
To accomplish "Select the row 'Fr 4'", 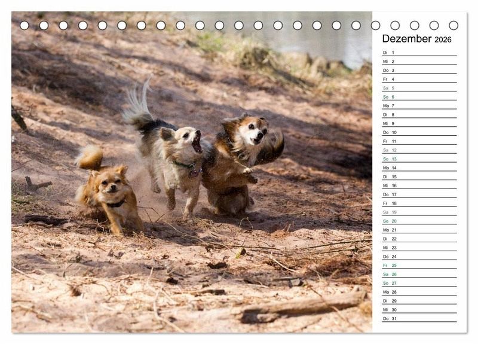I will [419, 79].
